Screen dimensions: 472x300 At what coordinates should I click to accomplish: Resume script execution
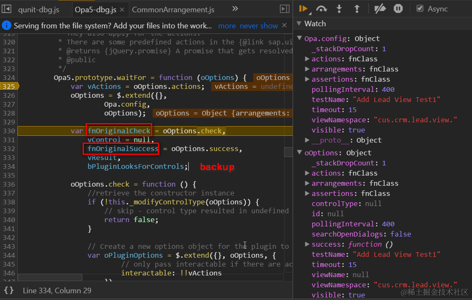pos(303,9)
